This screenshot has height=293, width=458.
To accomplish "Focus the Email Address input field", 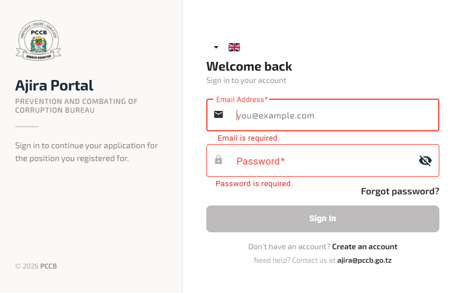I will 332,116.
